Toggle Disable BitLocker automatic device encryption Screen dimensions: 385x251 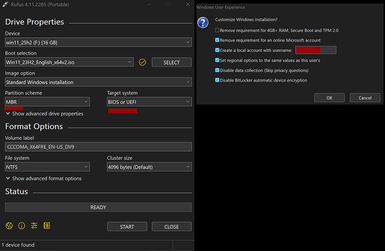(218, 80)
